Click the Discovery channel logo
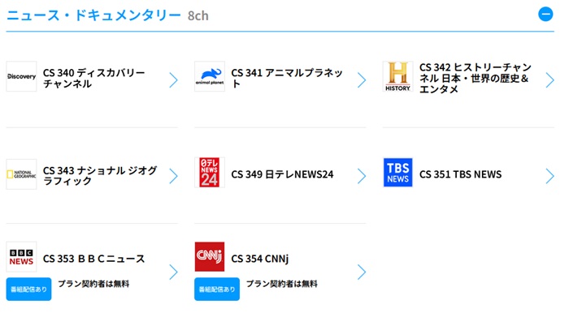569x313 pixels. point(21,76)
